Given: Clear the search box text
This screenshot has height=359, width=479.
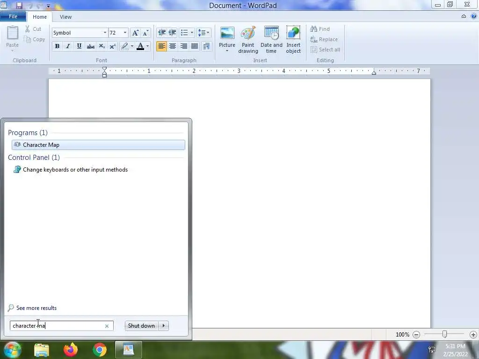Looking at the screenshot, I should (107, 326).
